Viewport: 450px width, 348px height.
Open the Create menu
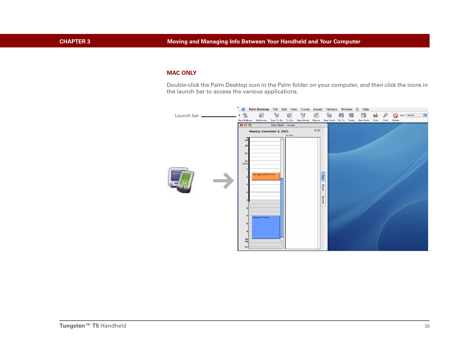[305, 109]
